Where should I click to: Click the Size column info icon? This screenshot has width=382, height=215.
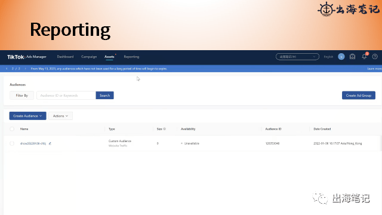[165, 129]
